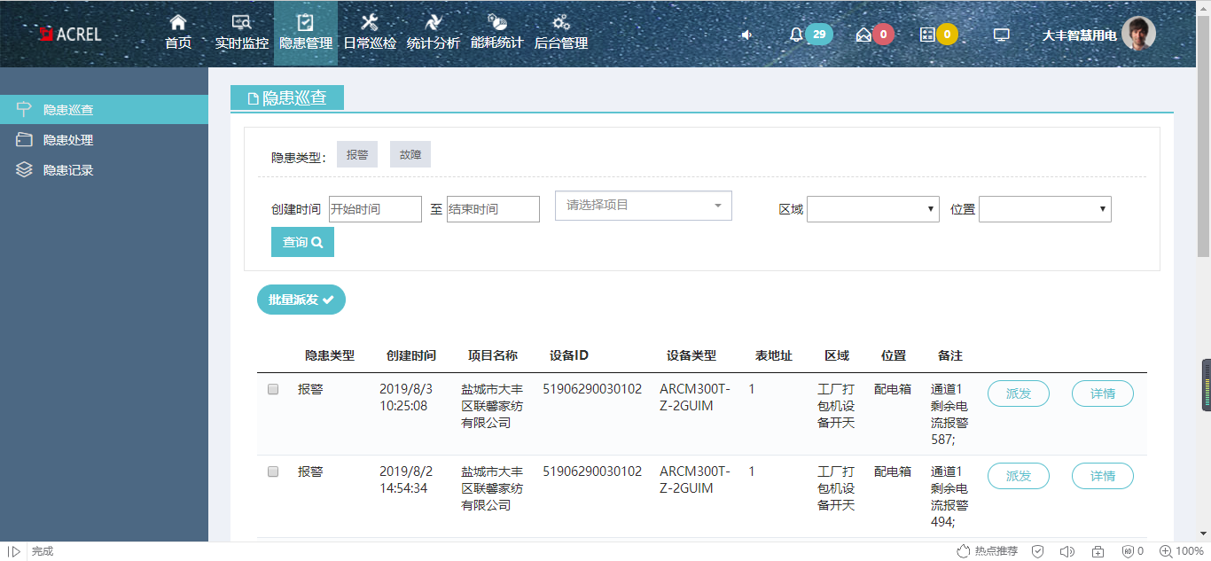Open 实时监控 real-time monitoring
The height and width of the screenshot is (561, 1211).
point(241,33)
